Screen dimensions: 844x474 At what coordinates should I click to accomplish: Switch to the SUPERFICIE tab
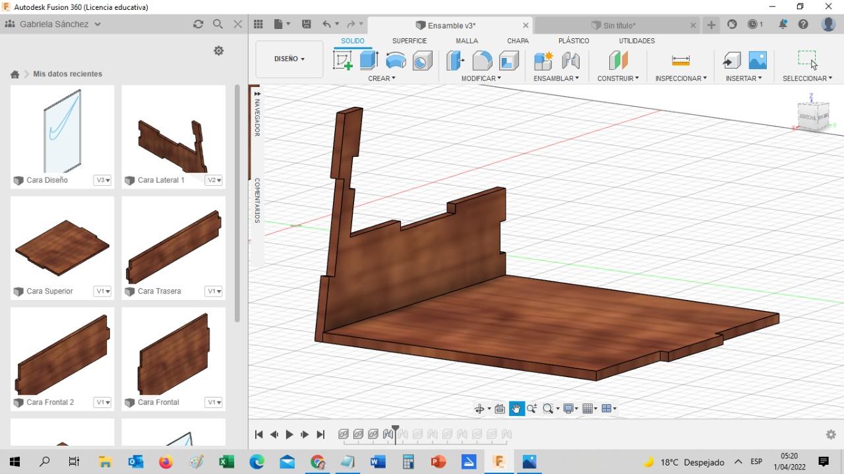point(409,41)
